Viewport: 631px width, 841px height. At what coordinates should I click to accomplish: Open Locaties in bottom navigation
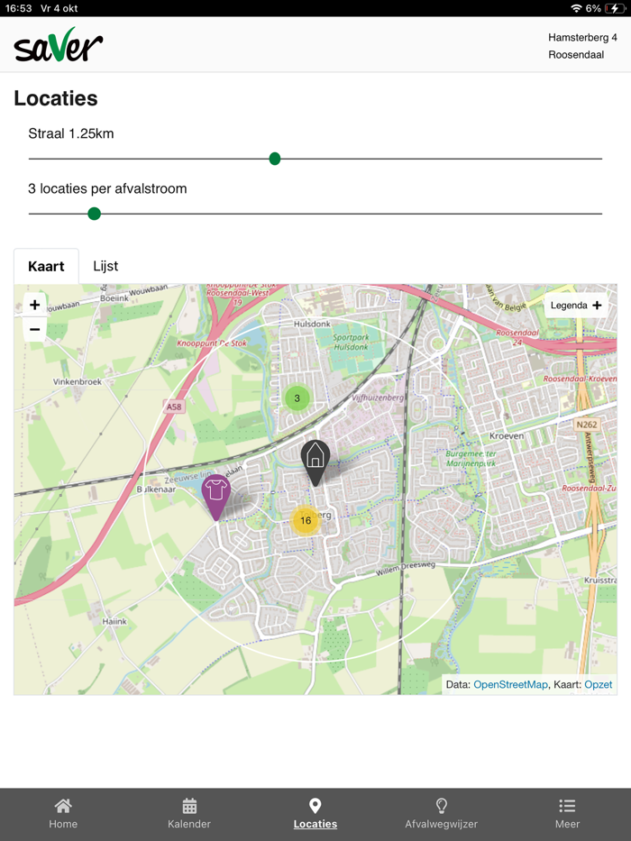coord(315,814)
